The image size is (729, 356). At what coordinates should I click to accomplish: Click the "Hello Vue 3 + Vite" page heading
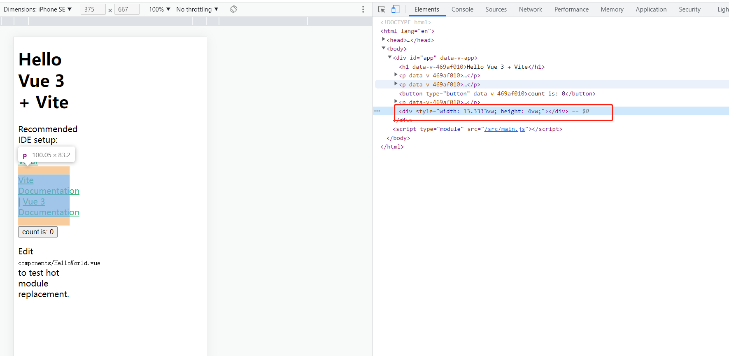44,81
